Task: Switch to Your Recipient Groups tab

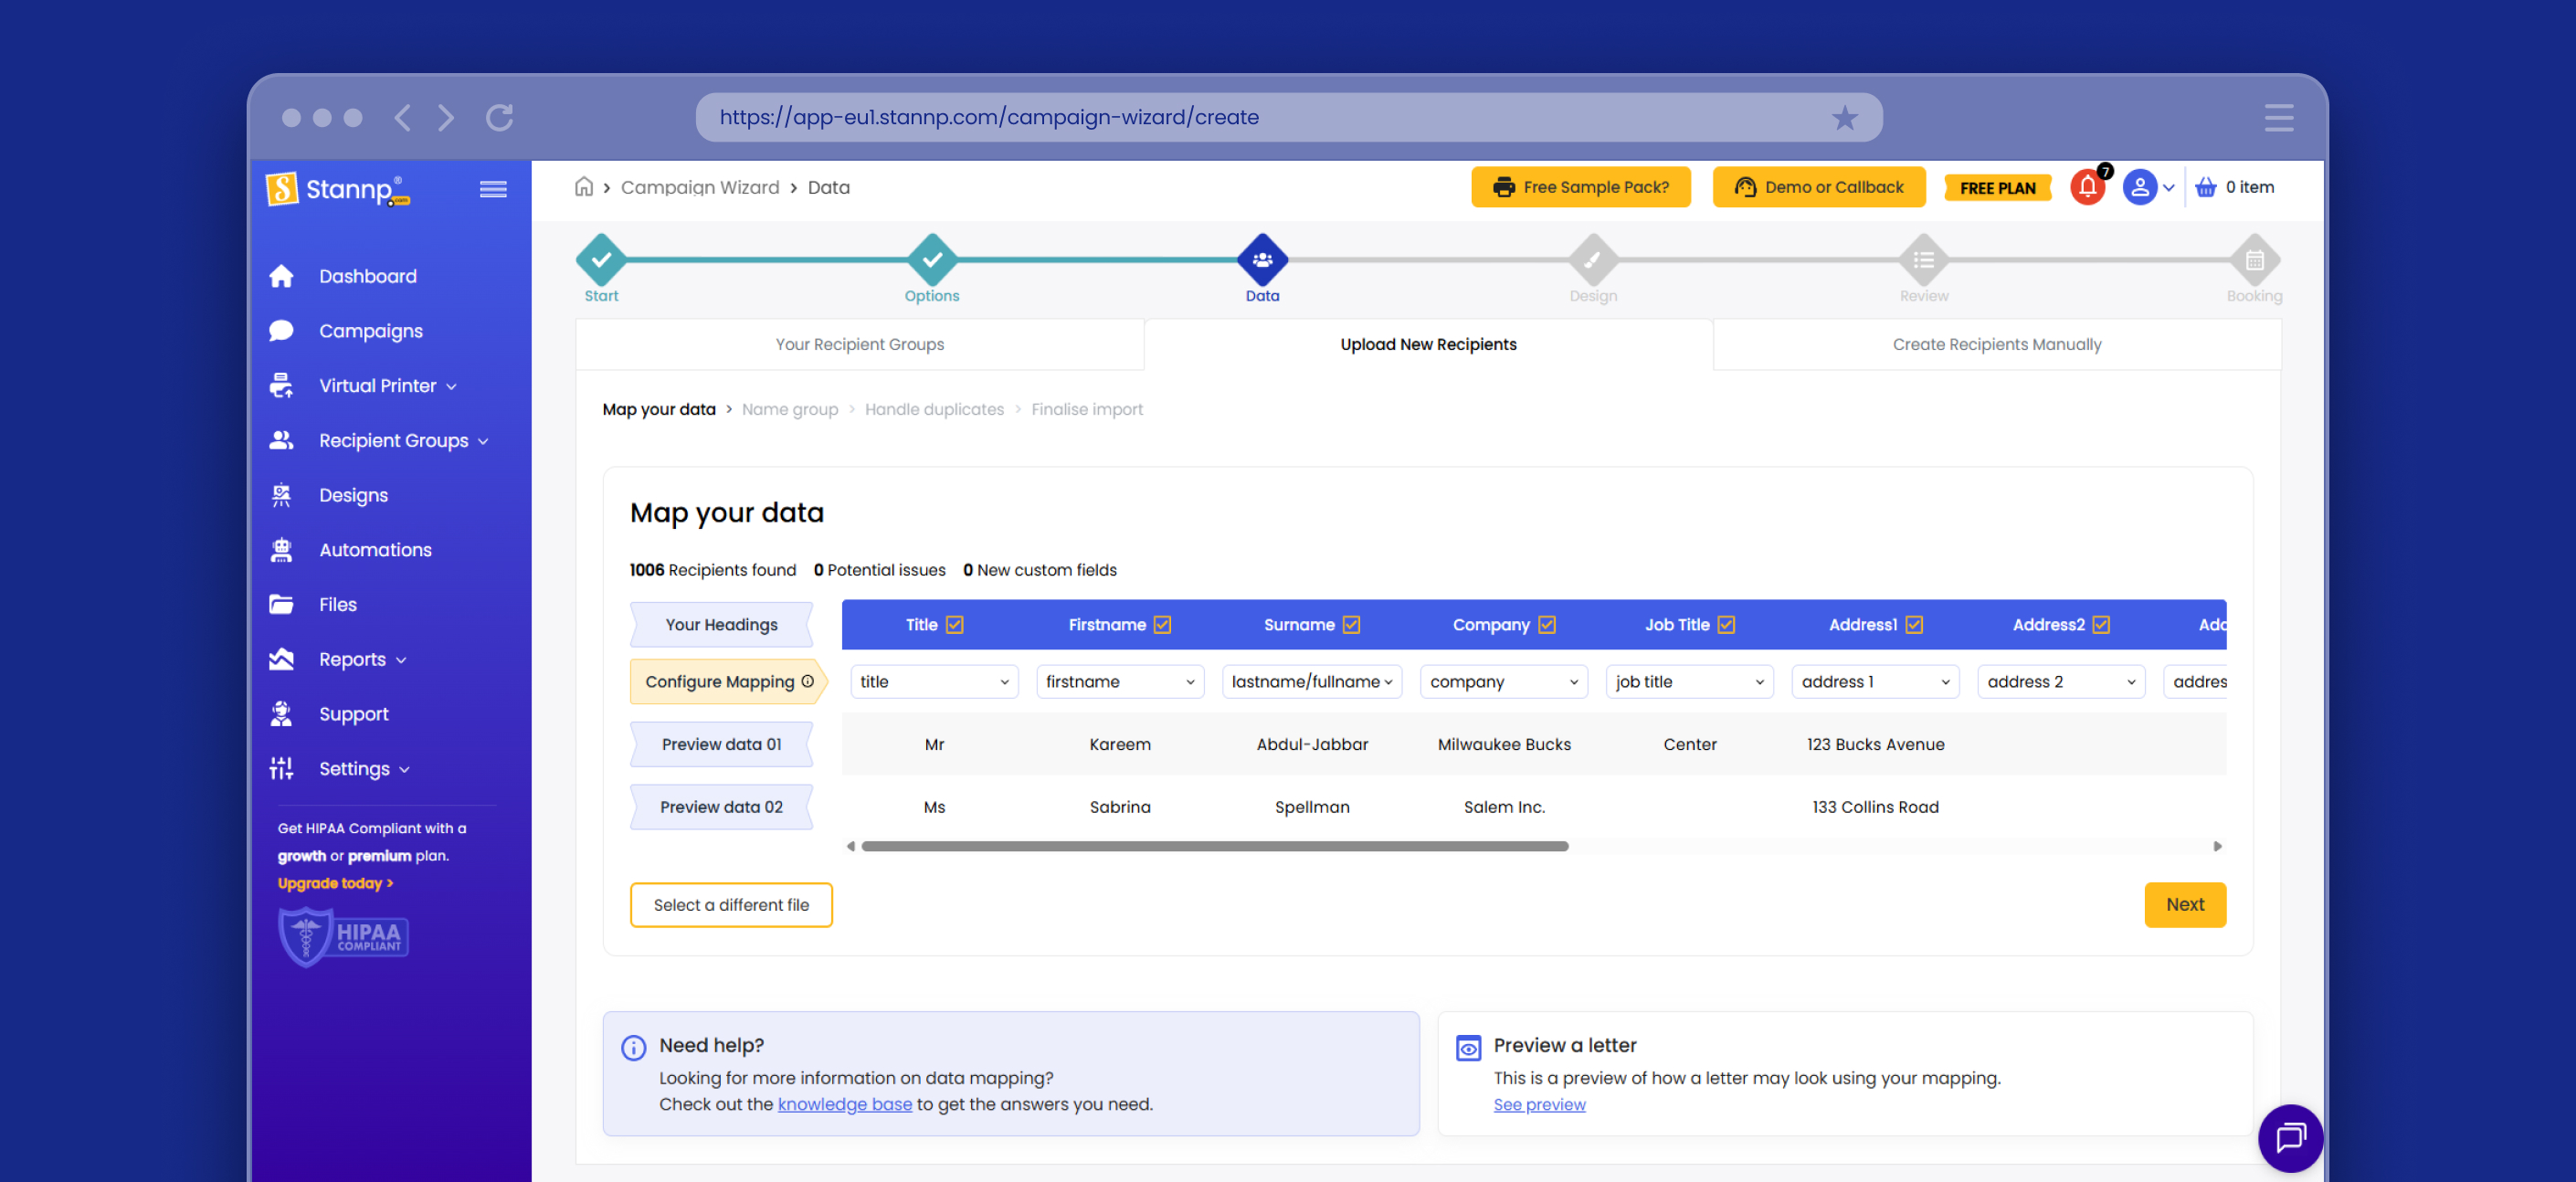Action: tap(859, 344)
